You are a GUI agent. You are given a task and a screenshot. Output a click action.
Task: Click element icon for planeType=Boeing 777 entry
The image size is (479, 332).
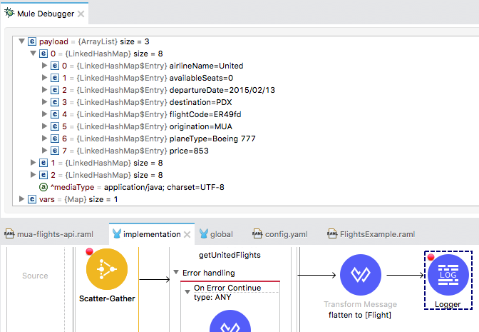55,139
